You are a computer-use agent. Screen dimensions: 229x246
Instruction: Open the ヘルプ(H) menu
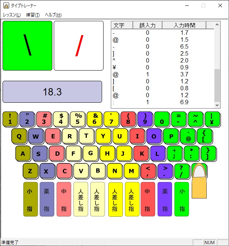pos(53,15)
